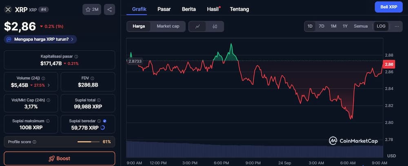The height and width of the screenshot is (166, 408).
Task: Set chart range to 7D
Action: point(322,26)
